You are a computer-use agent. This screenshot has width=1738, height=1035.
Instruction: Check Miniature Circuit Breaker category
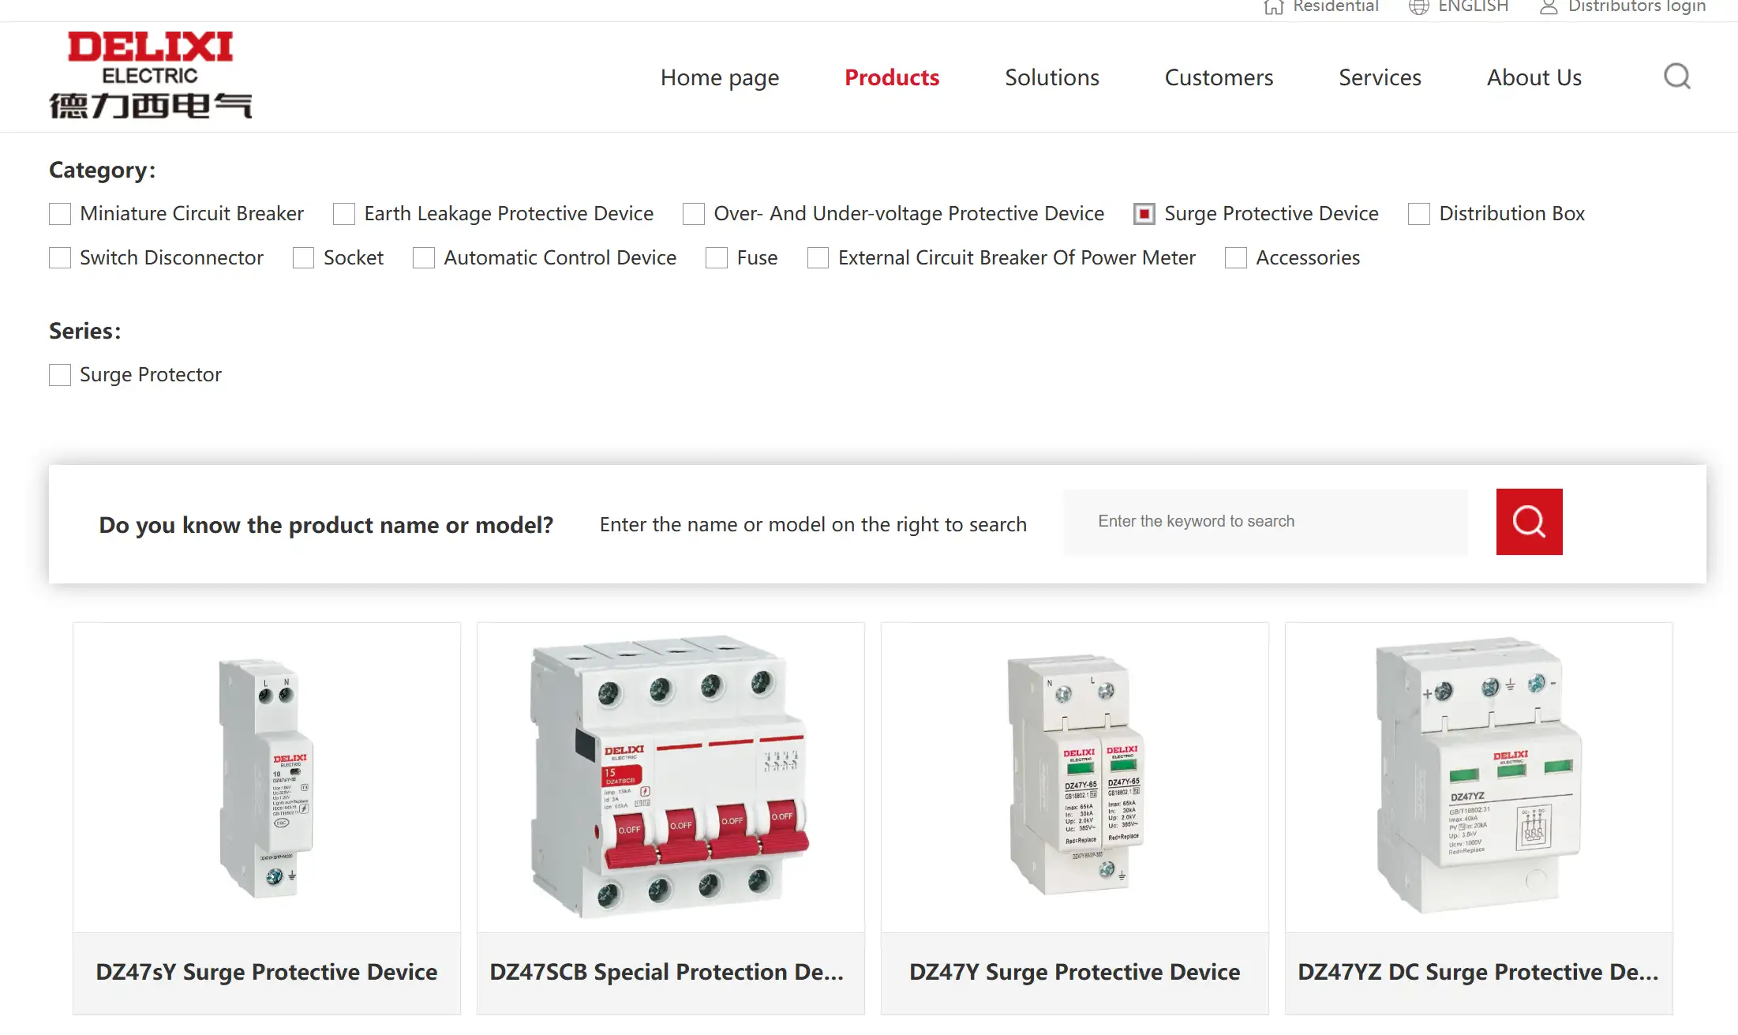(60, 214)
